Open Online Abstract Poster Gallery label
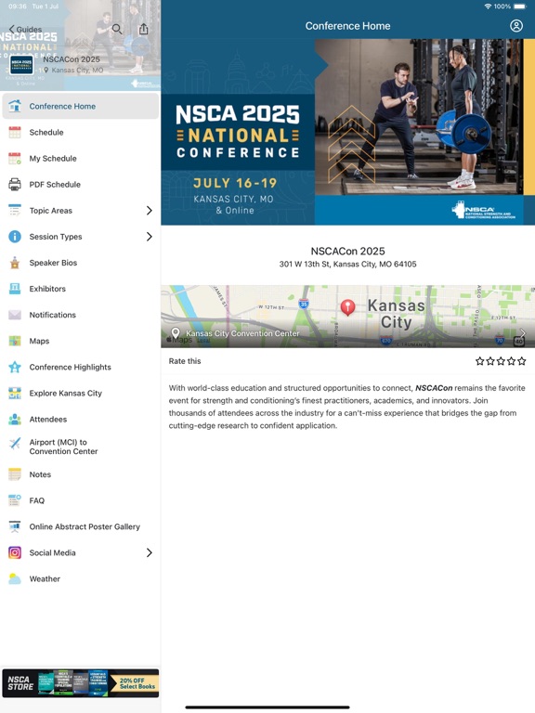Screen dimensions: 535x713 tap(85, 526)
